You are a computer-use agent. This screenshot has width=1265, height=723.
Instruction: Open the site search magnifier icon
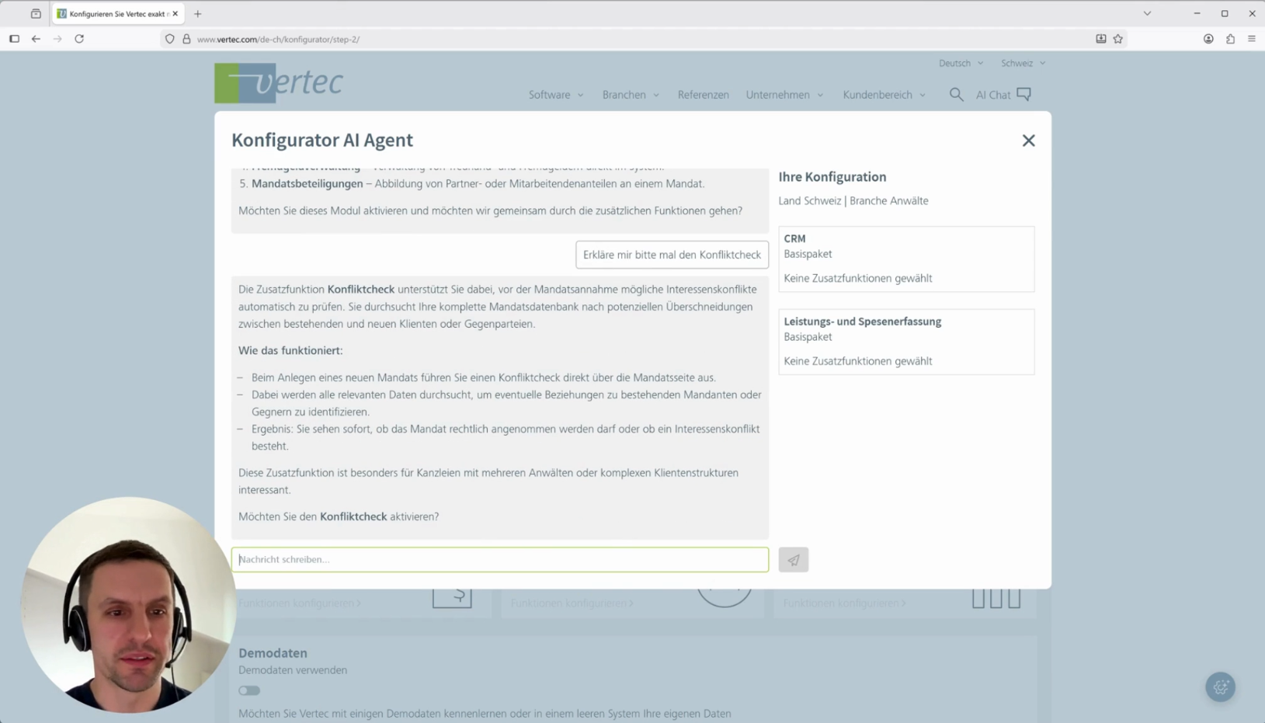pos(956,95)
